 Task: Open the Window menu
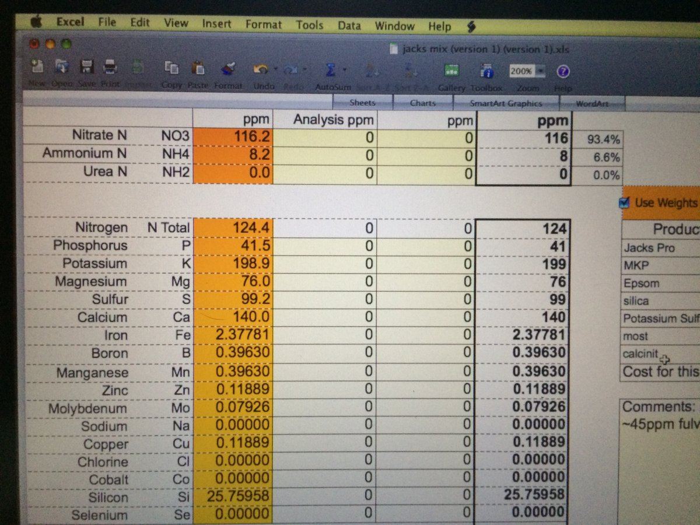(394, 26)
